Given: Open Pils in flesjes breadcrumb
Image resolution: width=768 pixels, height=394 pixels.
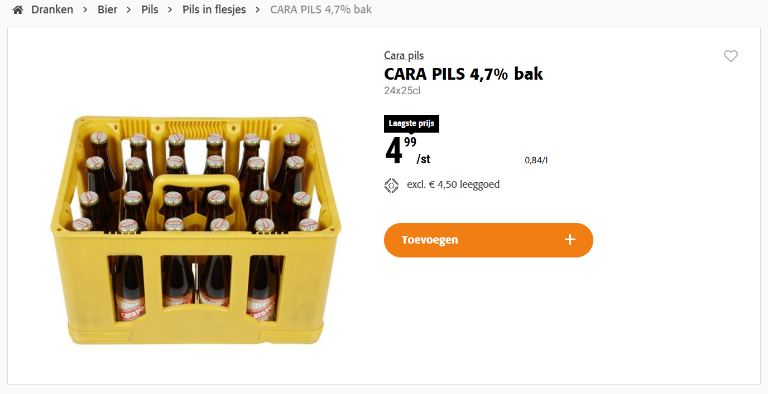Looking at the screenshot, I should tap(214, 9).
